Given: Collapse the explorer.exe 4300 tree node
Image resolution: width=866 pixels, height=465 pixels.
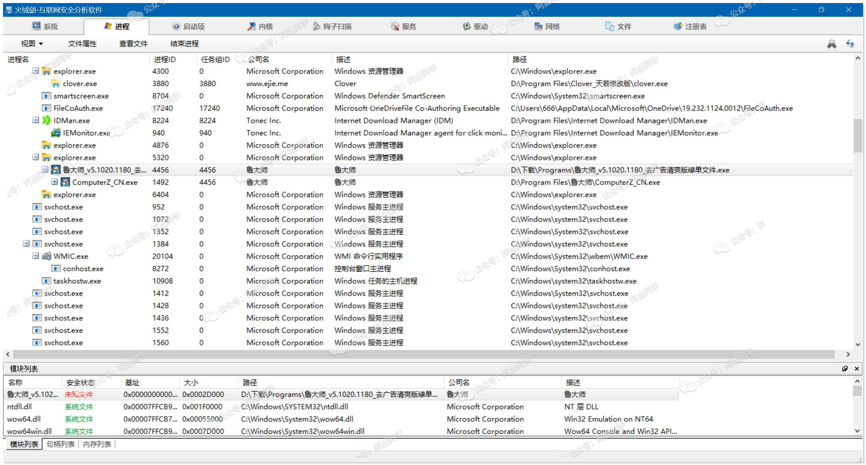Looking at the screenshot, I should click(x=35, y=71).
